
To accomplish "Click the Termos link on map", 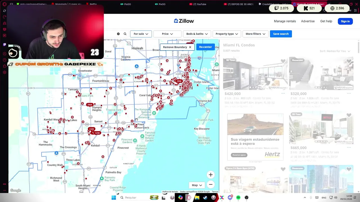I will point(215,192).
